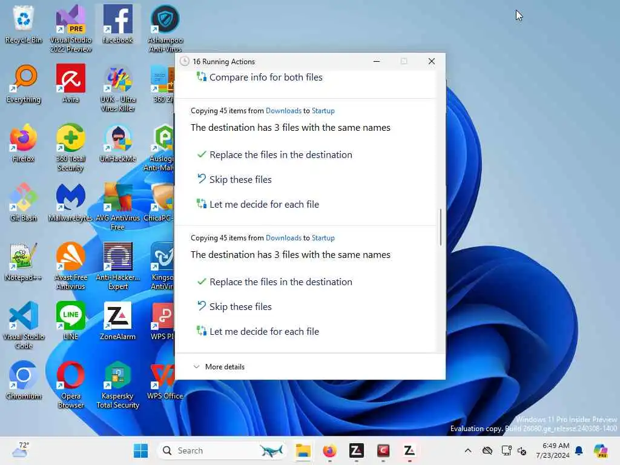Screen dimensions: 620x465
Task: Open the notification bell in taskbar
Action: point(579,450)
